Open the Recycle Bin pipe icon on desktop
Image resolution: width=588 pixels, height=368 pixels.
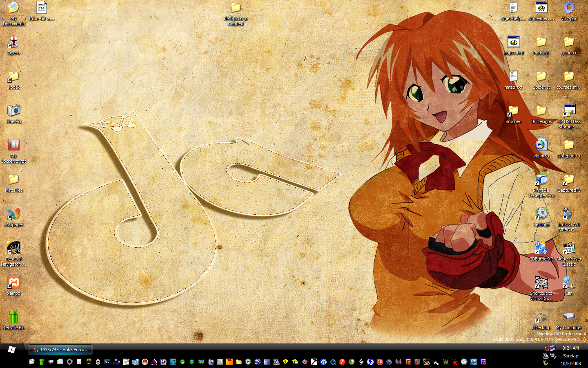click(x=13, y=320)
